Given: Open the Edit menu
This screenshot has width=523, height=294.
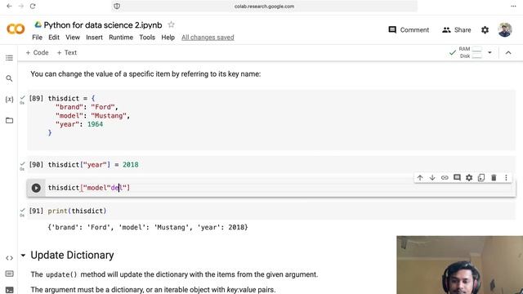Looking at the screenshot, I should (54, 38).
